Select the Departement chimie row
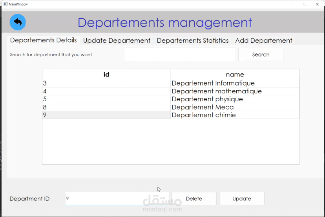The image size is (325, 217). 204,115
